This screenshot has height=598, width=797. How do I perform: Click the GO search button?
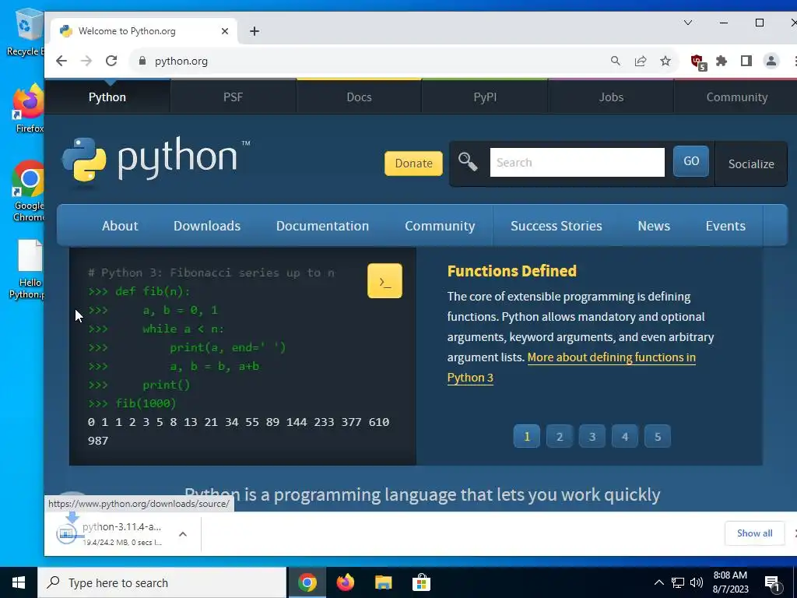[x=691, y=161]
